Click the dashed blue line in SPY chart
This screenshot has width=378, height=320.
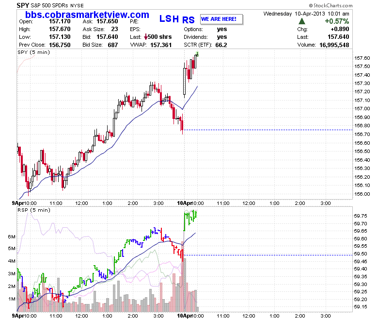coord(268,130)
